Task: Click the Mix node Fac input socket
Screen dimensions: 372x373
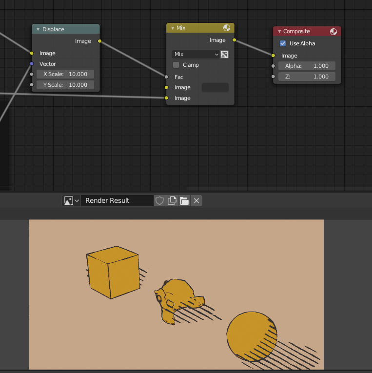Action: (166, 77)
